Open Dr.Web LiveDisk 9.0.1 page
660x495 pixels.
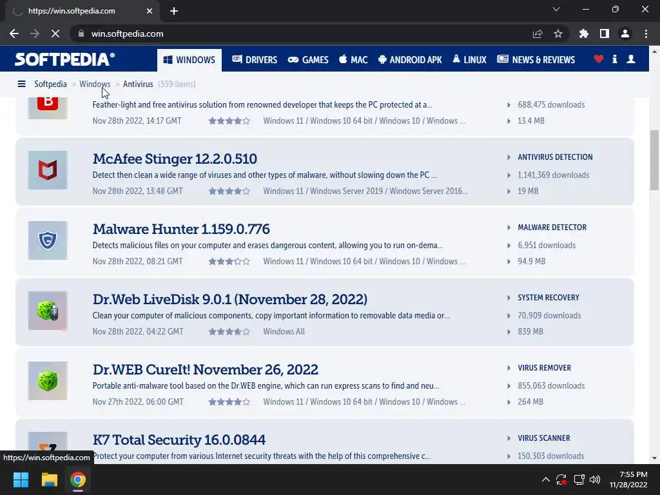pyautogui.click(x=230, y=299)
